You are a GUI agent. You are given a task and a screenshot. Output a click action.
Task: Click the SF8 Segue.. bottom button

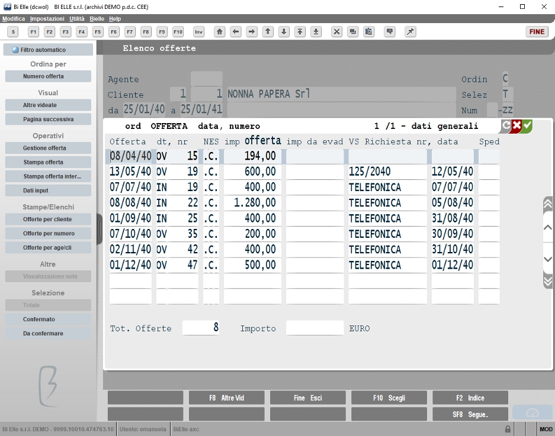tap(470, 415)
